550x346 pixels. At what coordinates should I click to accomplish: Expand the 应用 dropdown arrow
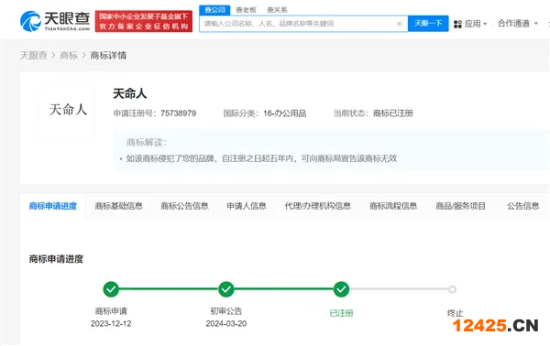(485, 24)
